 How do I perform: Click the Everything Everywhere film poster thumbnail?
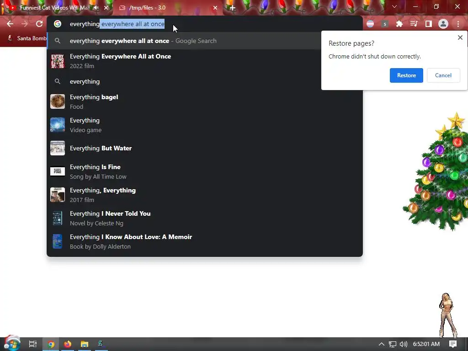tap(58, 61)
